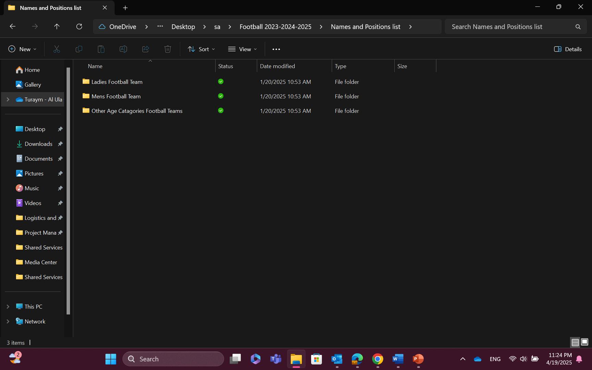The height and width of the screenshot is (370, 592).
Task: Open See more options ellipsis menu
Action: (x=276, y=49)
